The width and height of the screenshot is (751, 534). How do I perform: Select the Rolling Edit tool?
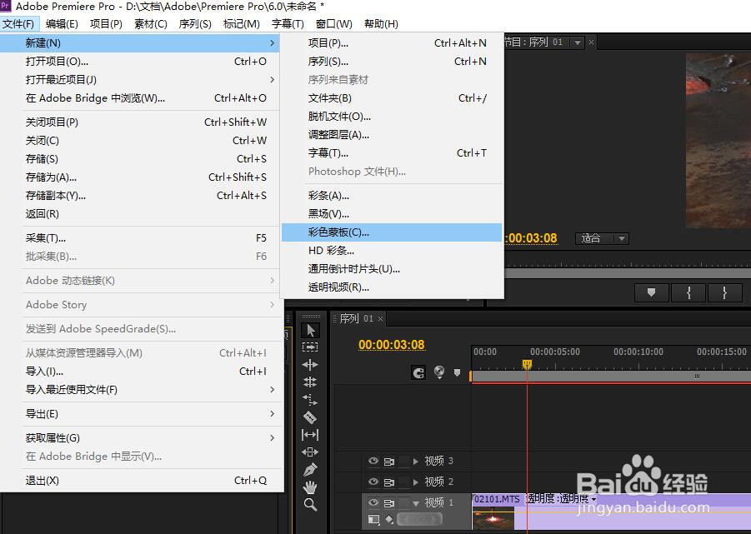click(310, 382)
